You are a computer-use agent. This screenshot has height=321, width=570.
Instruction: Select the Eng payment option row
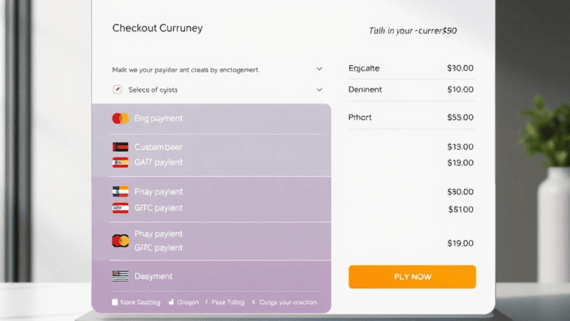[x=212, y=119]
